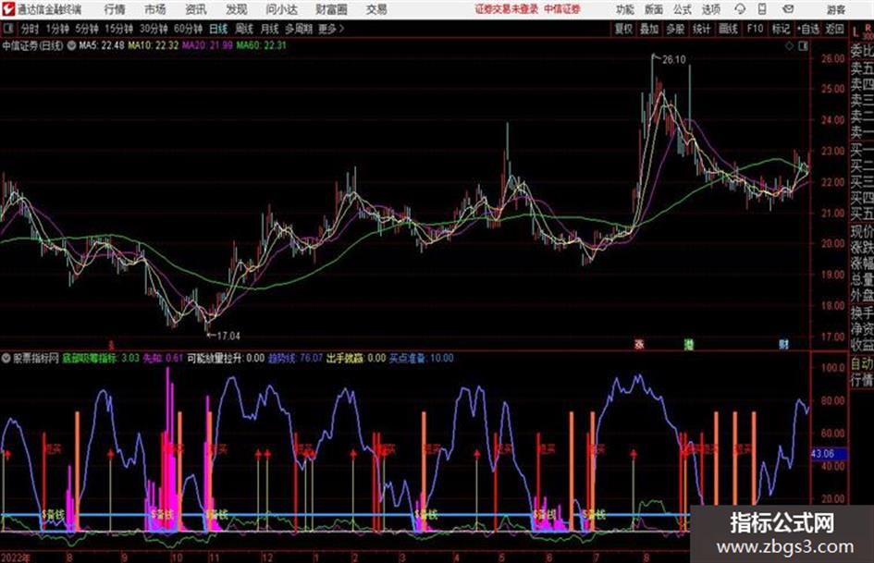Open the 资讯 menu
This screenshot has height=563, width=874.
[196, 9]
